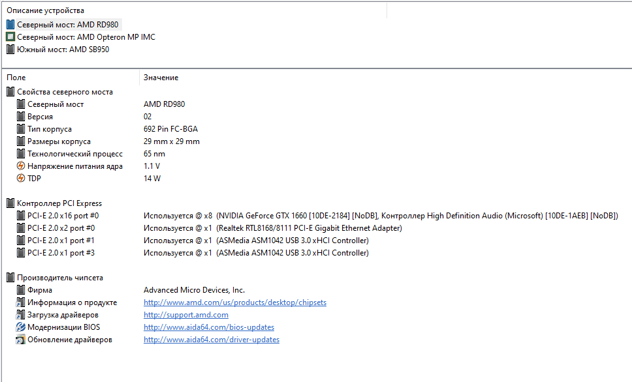This screenshot has height=382, width=632.
Task: Click the icon beside Фирма row
Action: 21,290
